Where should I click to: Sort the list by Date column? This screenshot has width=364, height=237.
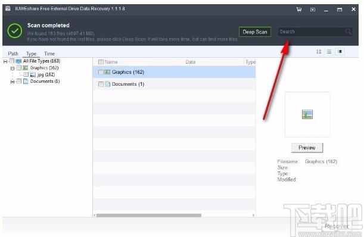pos(191,62)
